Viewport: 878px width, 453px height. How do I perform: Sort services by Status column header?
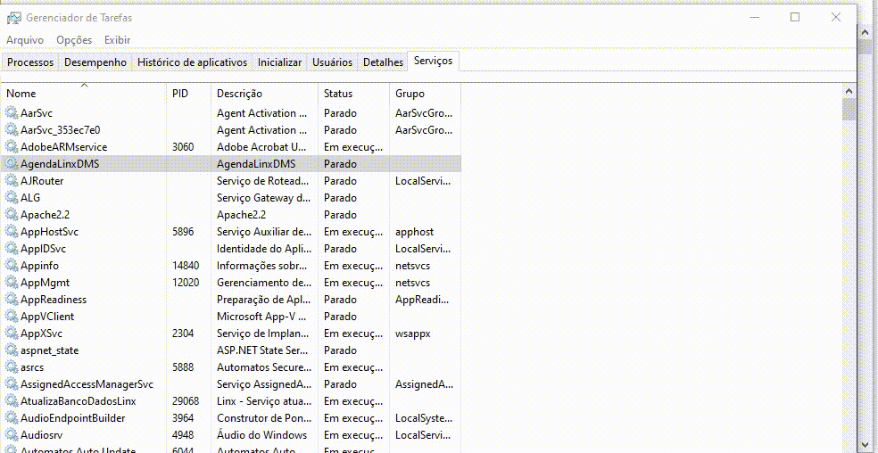353,94
